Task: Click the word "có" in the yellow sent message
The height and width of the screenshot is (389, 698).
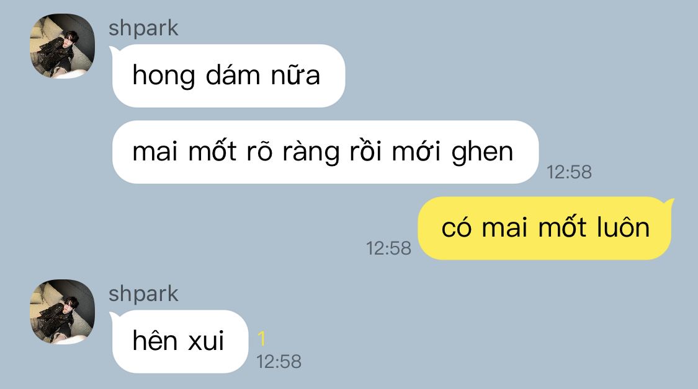Action: (456, 227)
